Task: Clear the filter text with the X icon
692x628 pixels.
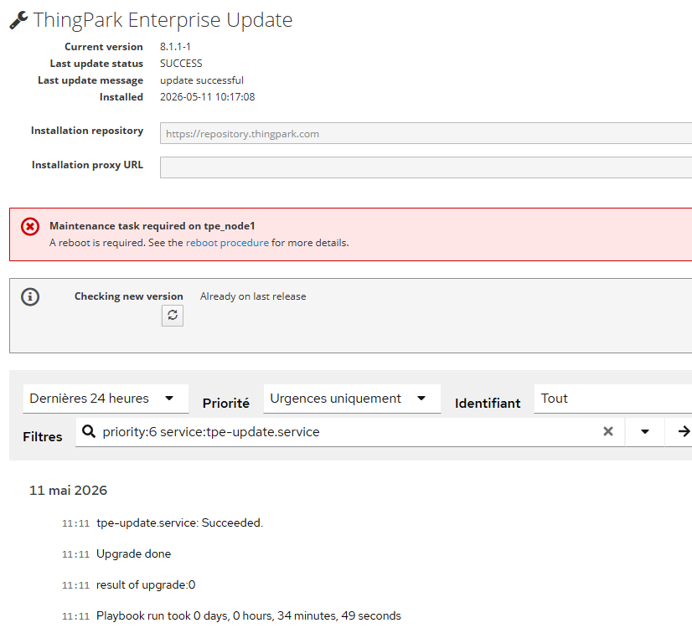Action: (607, 431)
